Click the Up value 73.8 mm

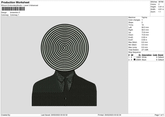point(145,32)
